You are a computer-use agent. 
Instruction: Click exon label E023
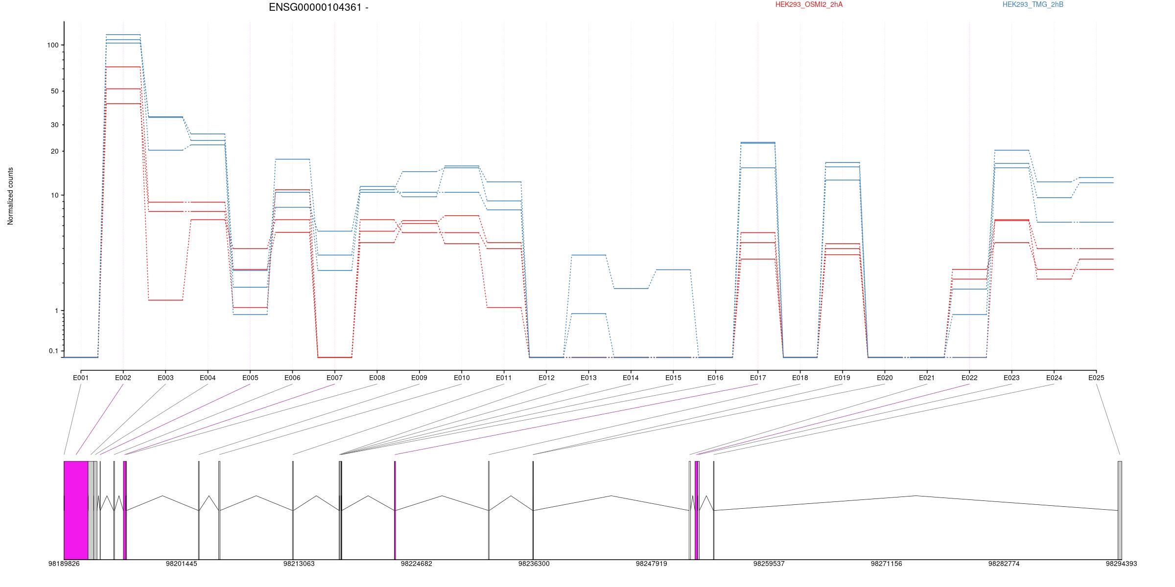coord(1011,378)
